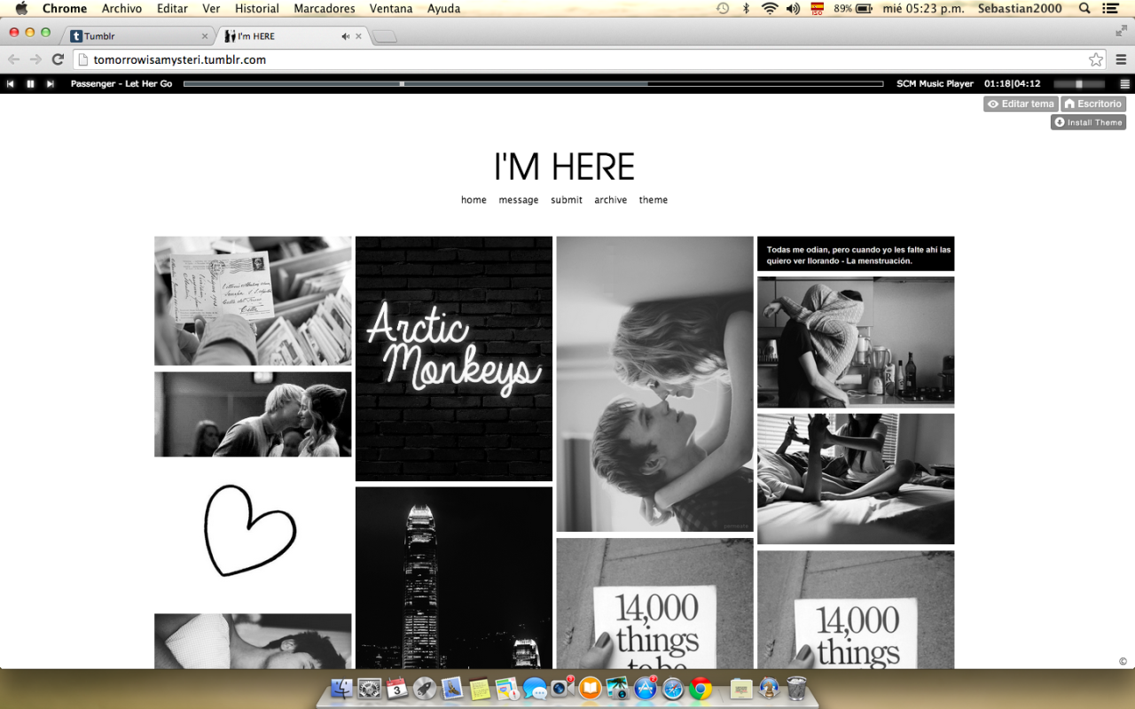Adjust the SCM Music Player volume slider

click(x=1079, y=84)
